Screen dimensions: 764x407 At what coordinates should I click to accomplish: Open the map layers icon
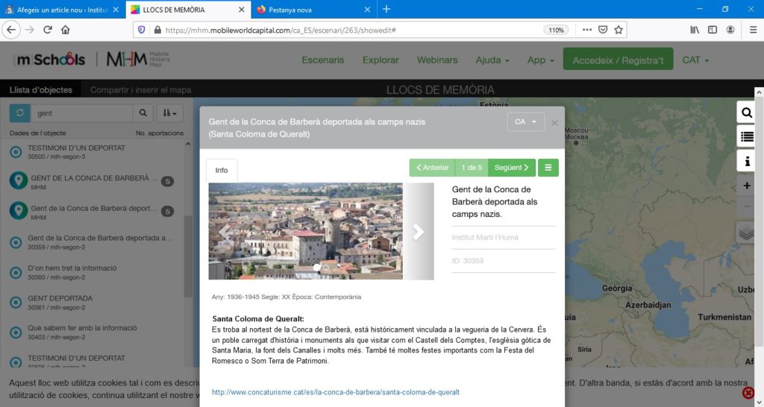point(747,233)
